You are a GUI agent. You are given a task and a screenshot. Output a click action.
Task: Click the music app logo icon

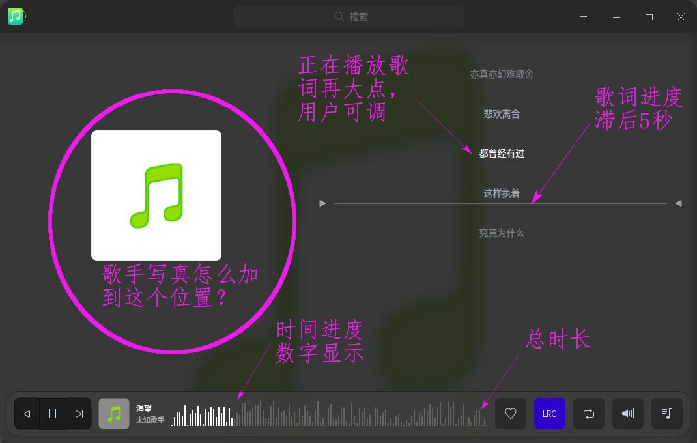pos(16,16)
